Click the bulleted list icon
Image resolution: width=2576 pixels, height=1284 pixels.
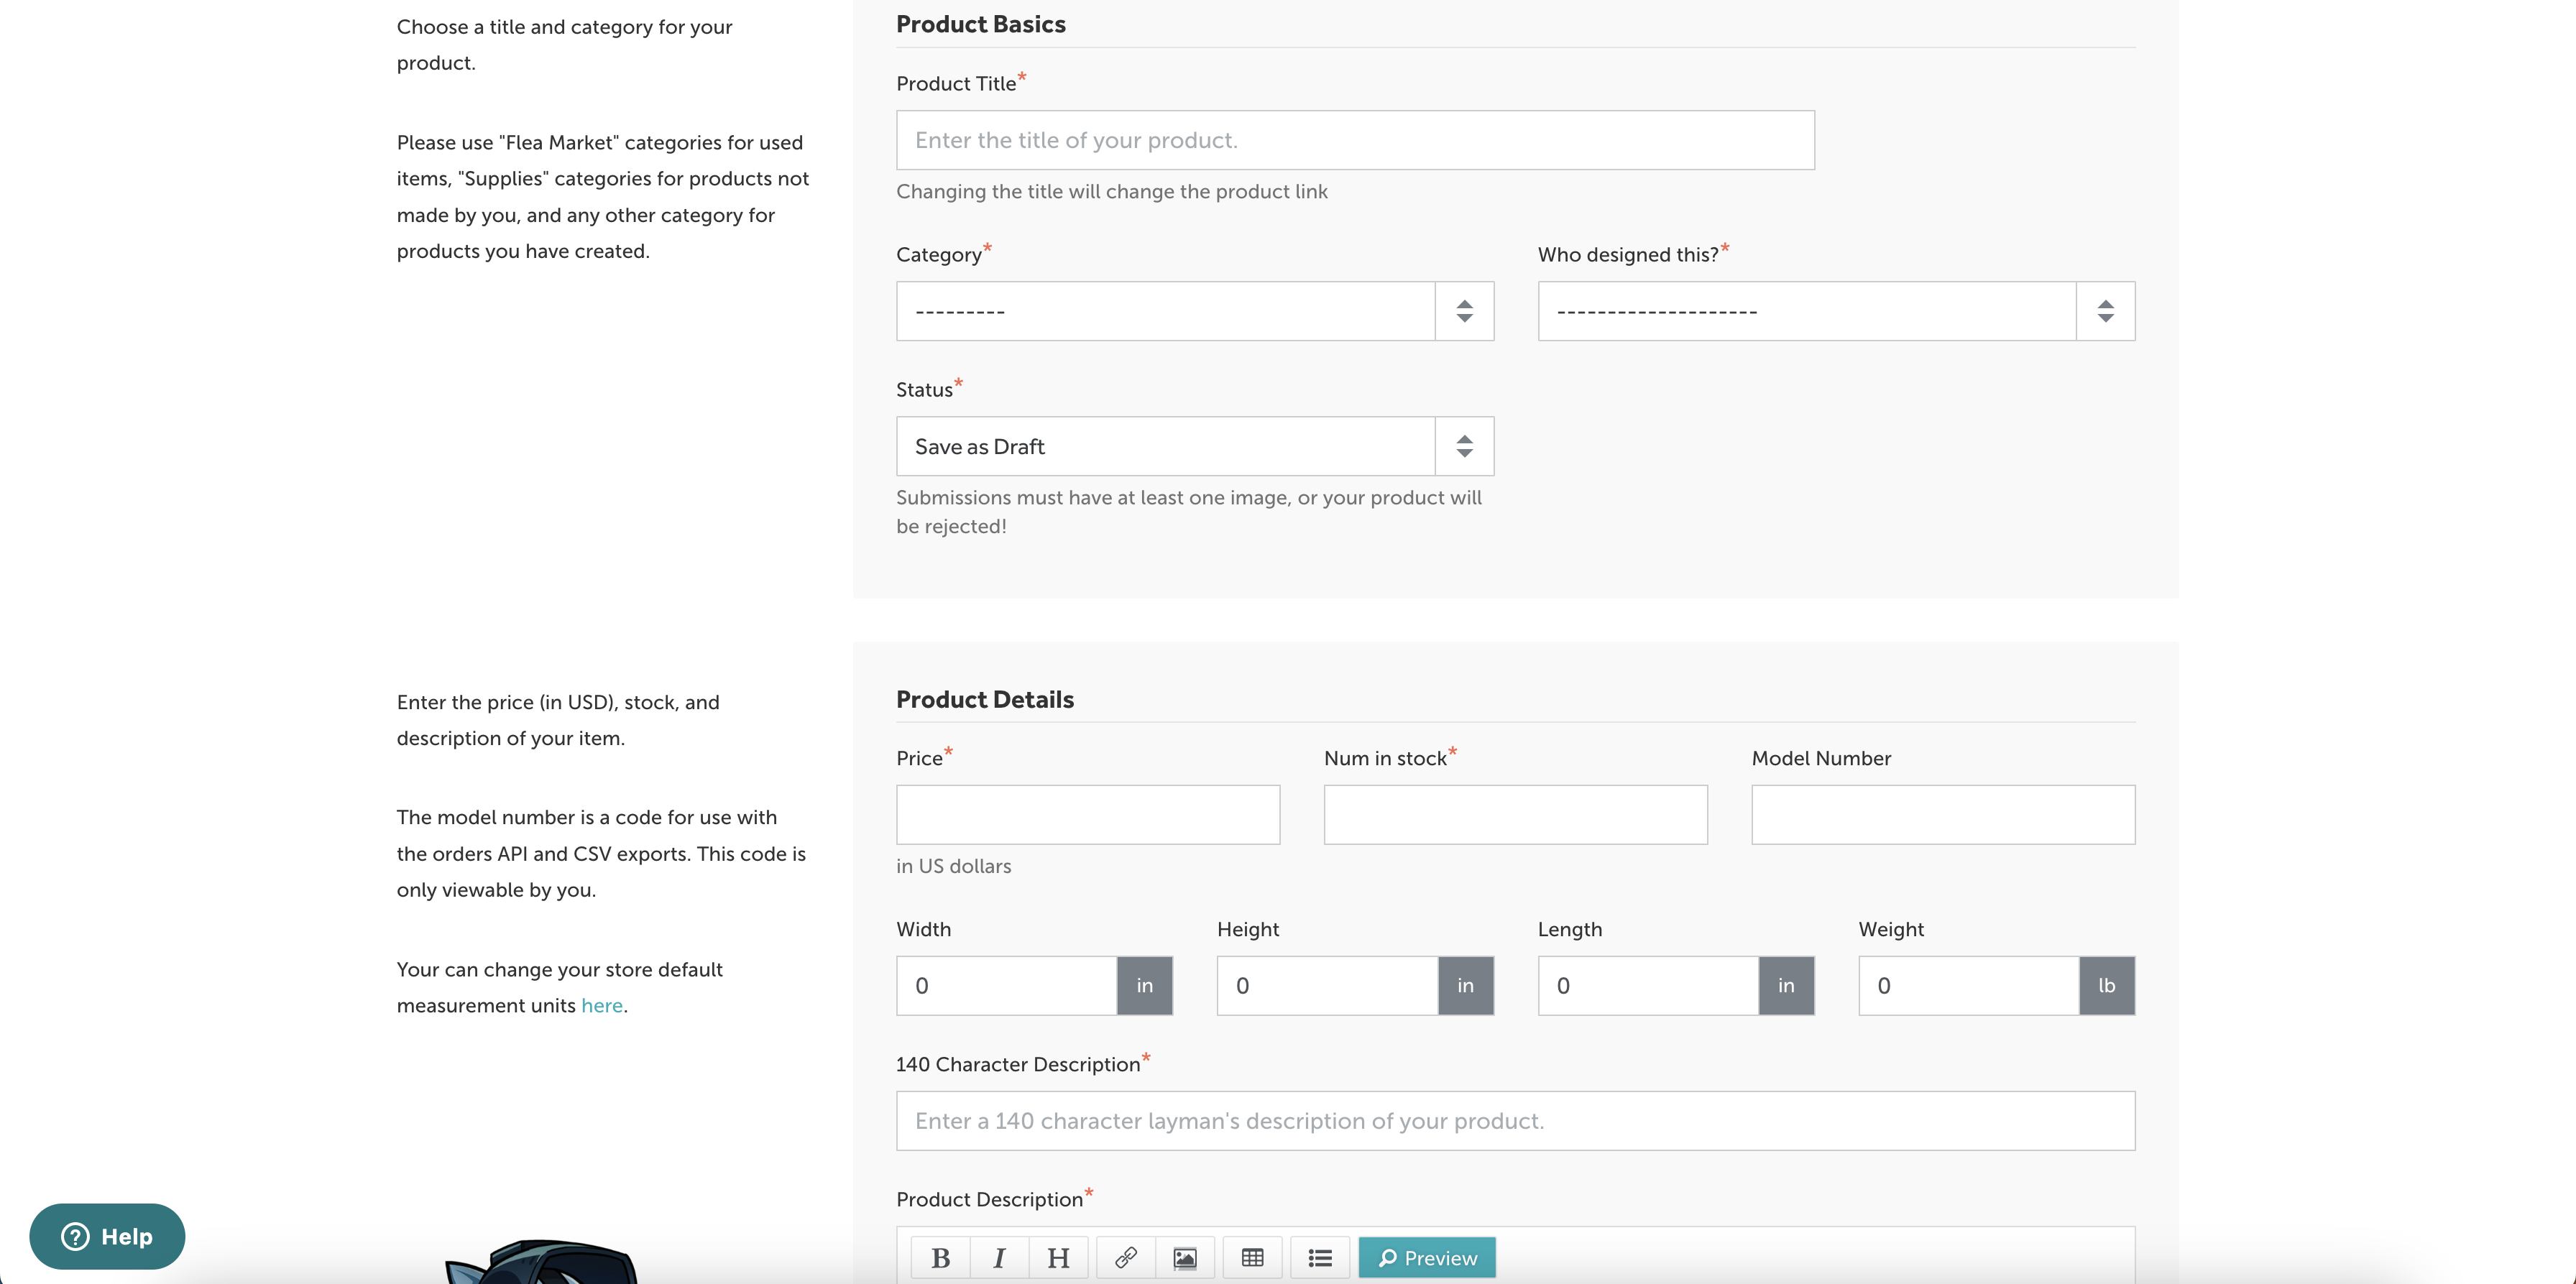pyautogui.click(x=1320, y=1257)
